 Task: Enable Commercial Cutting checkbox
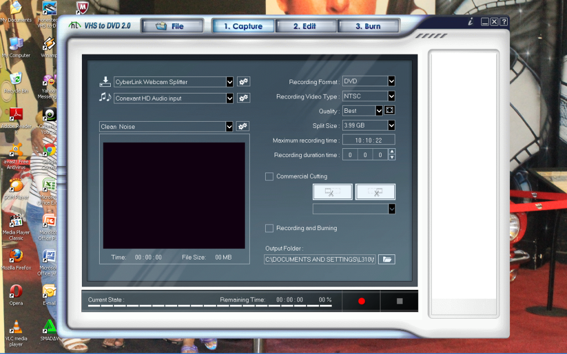point(269,176)
